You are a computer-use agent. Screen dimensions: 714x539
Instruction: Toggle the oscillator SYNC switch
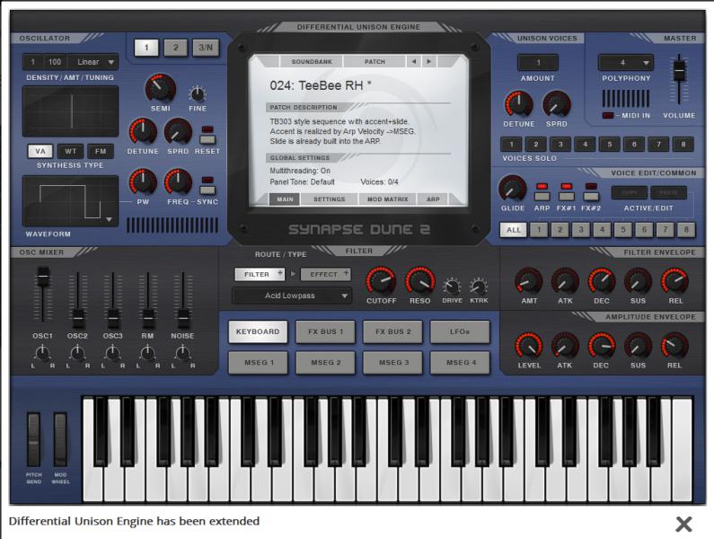207,190
